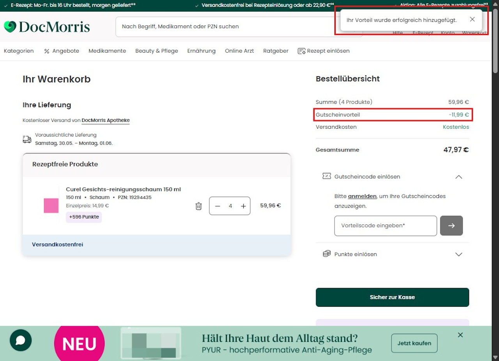Image resolution: width=499 pixels, height=361 pixels.
Task: Open the DocMorris Apotheke link
Action: (105, 121)
